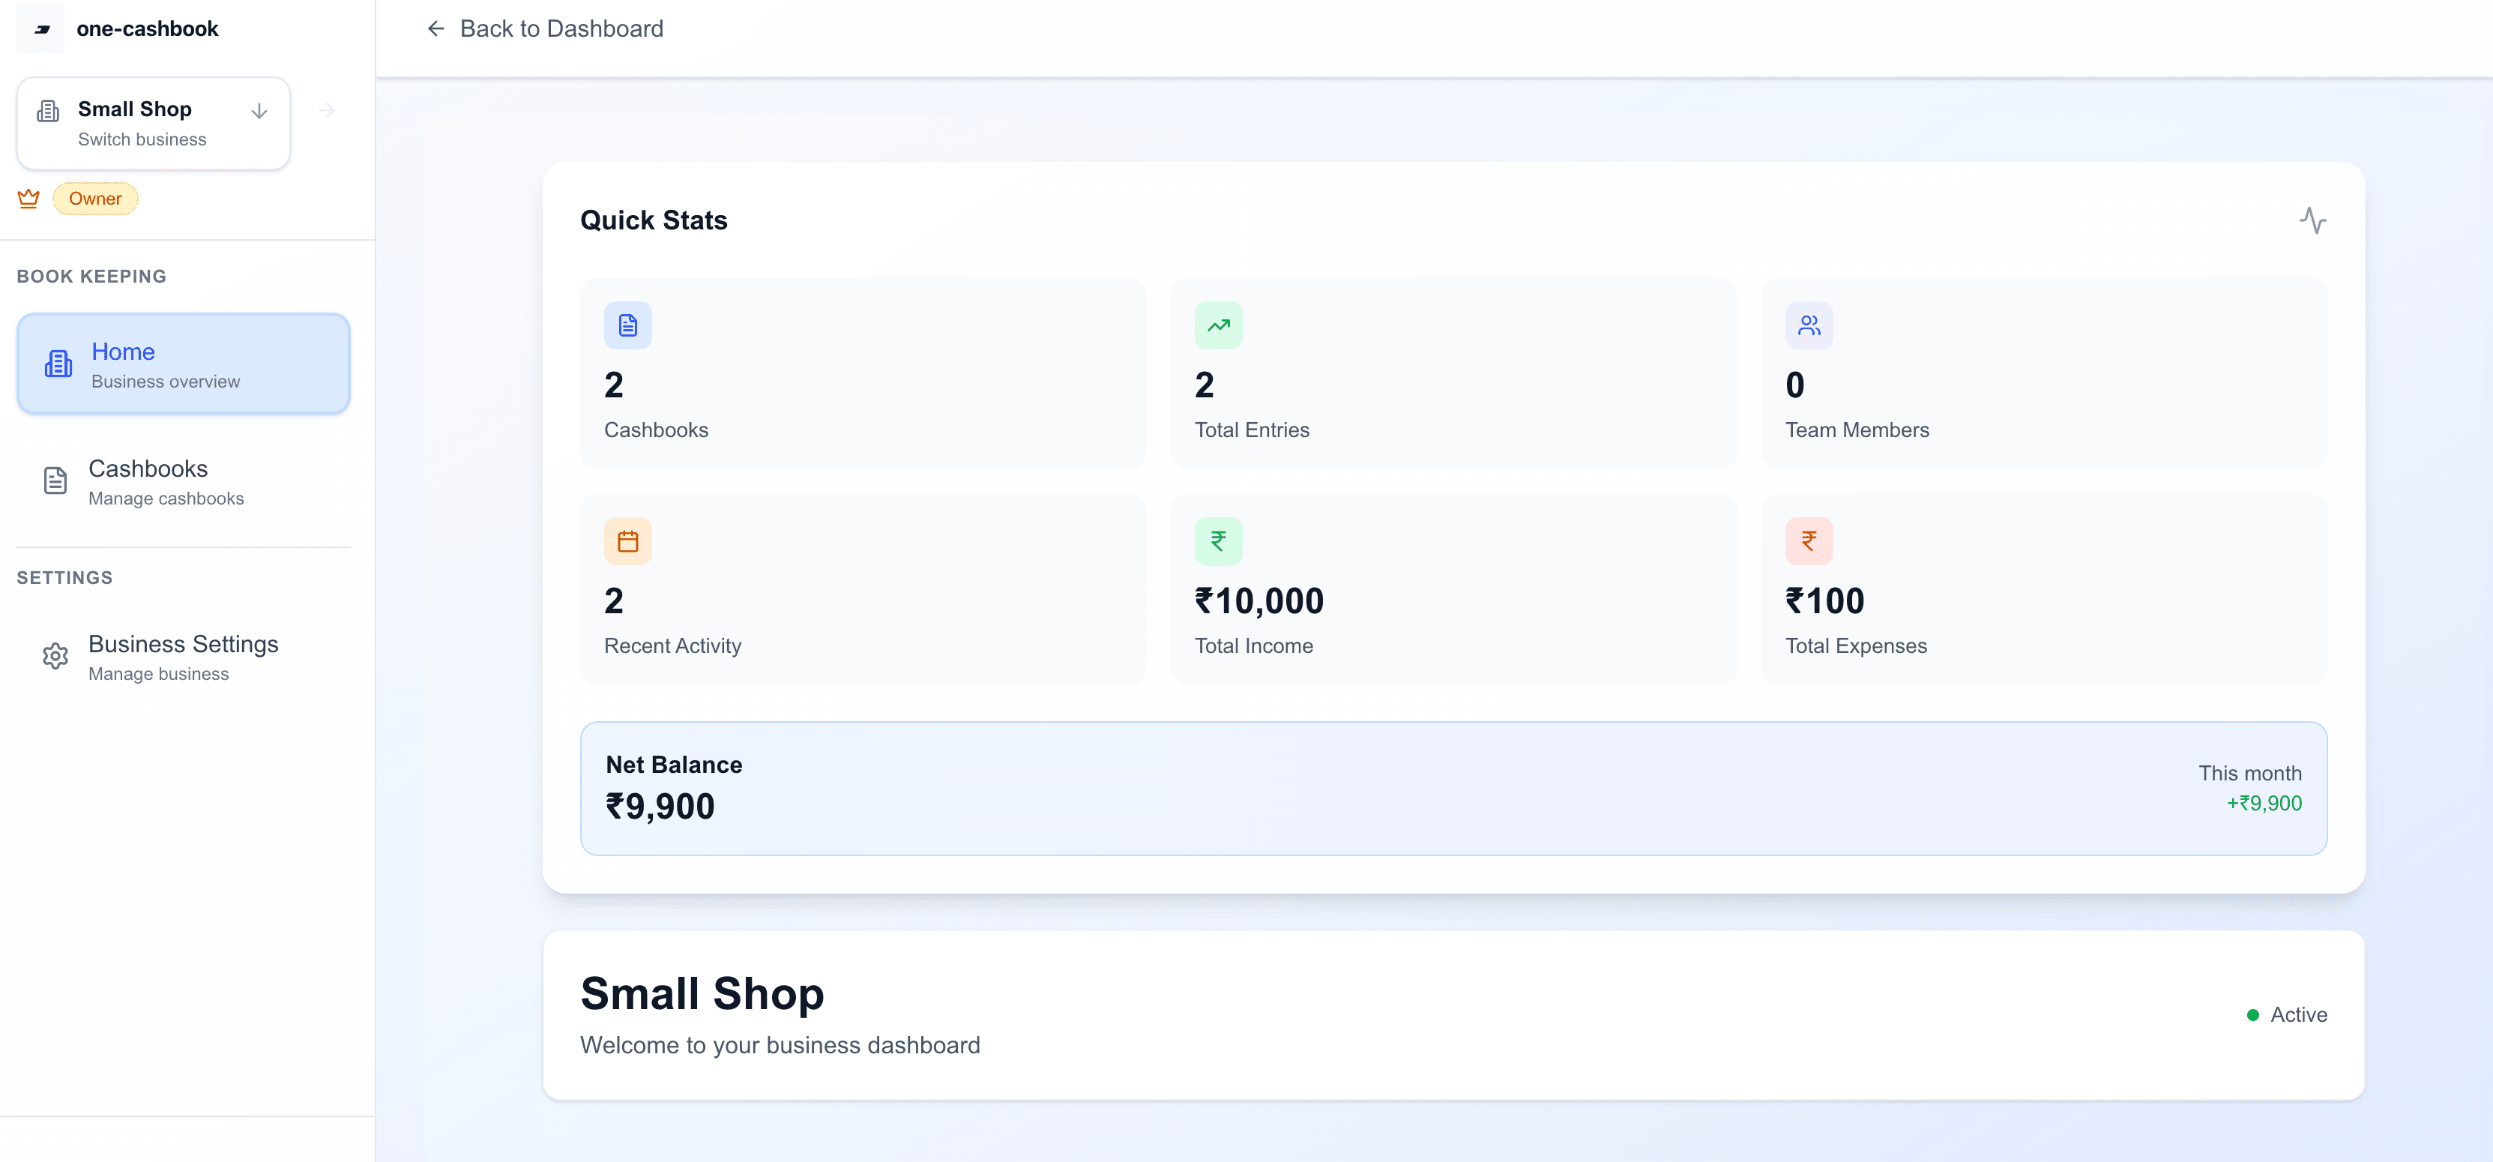This screenshot has height=1162, width=2493.
Task: Click the blue document icon on Cashbooks card
Action: (x=628, y=325)
